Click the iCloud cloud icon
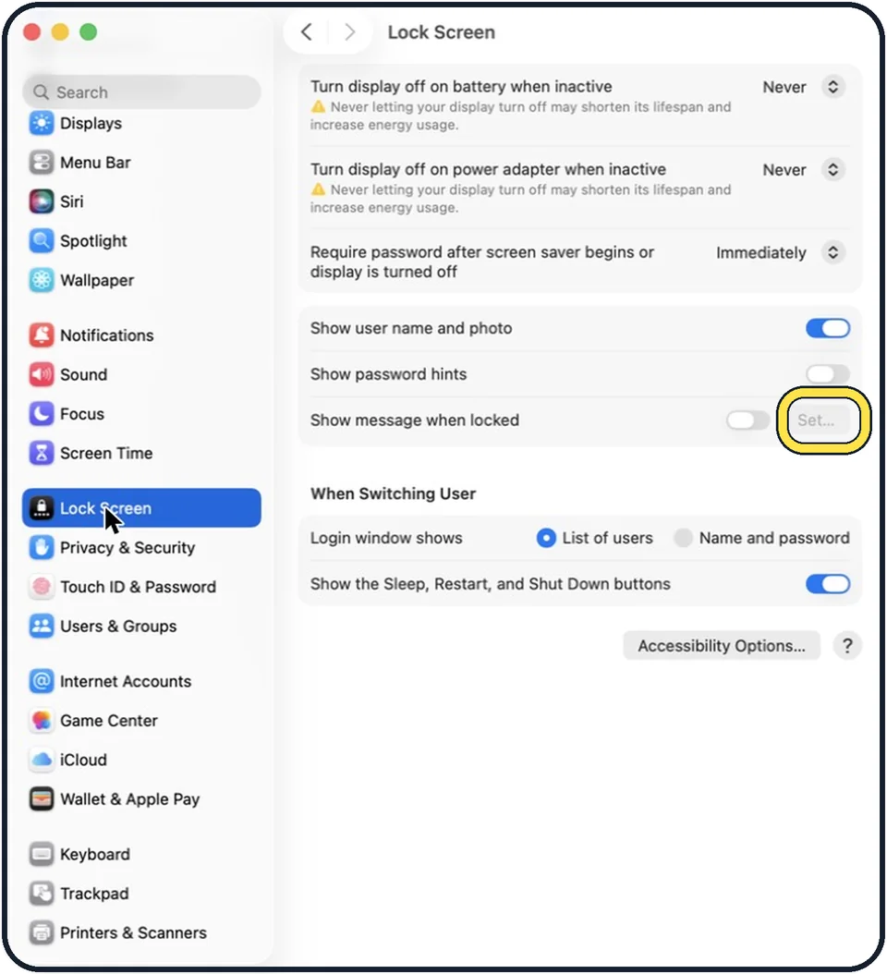 click(42, 760)
